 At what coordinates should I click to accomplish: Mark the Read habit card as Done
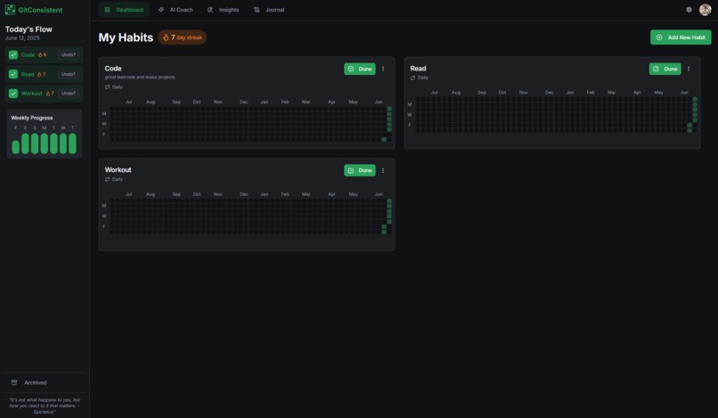coord(665,69)
